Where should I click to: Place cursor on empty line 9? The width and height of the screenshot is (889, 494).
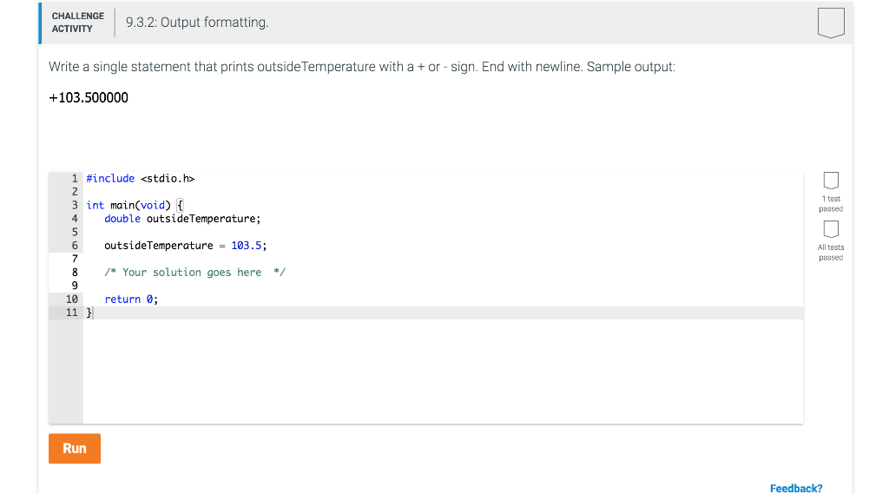click(x=442, y=286)
